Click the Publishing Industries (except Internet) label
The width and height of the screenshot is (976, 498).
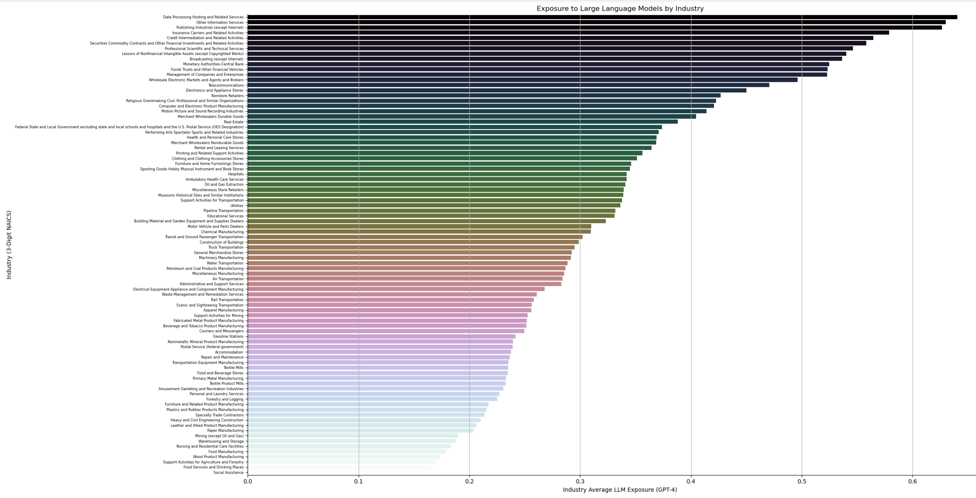click(210, 28)
